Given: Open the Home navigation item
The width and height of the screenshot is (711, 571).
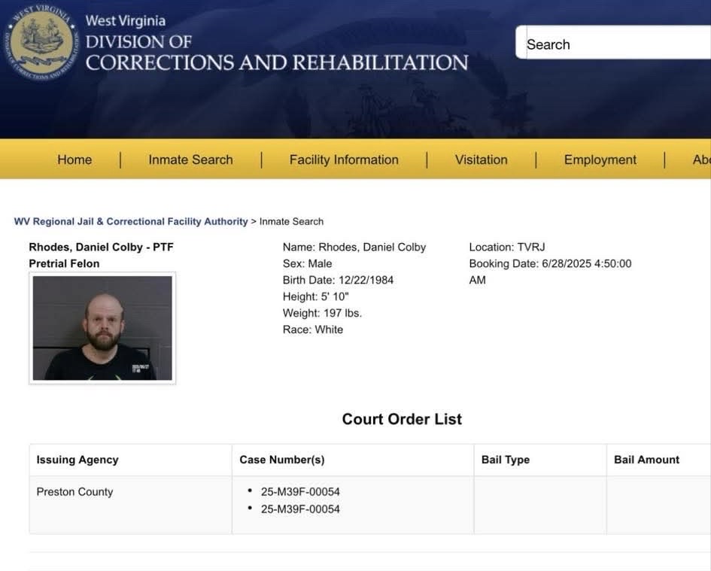Looking at the screenshot, I should 74,159.
